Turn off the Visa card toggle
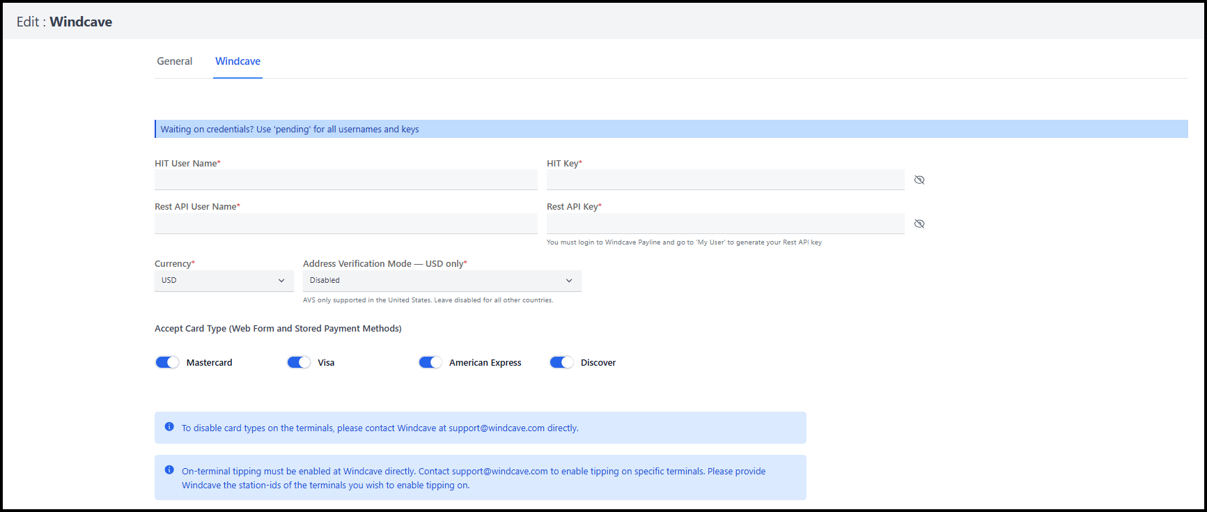The image size is (1207, 512). pos(299,362)
